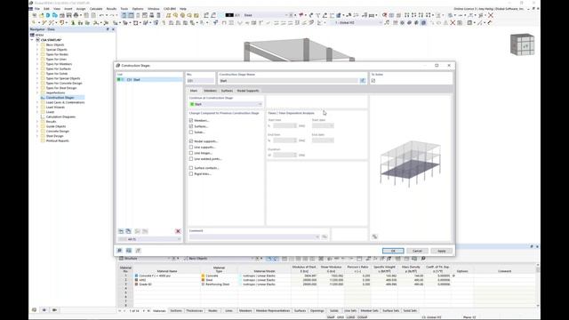
Task: Click the preview settings icon under model thumbnail
Action: (374, 237)
